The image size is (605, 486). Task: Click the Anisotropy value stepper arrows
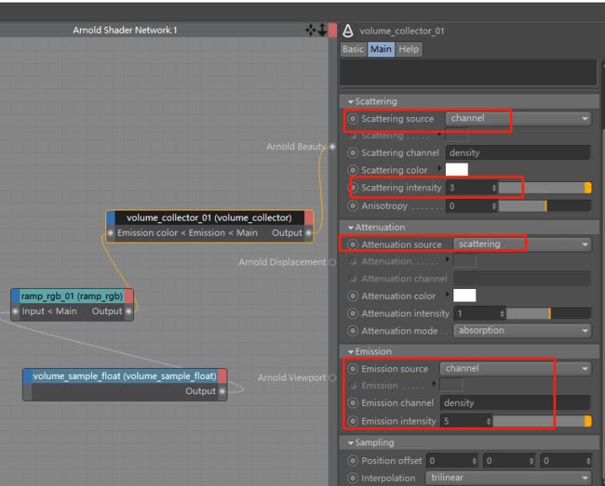point(494,206)
